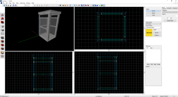Image resolution: width=178 pixels, height=97 pixels.
Task: Switch selection mode to Solids
Action: pyautogui.click(x=153, y=15)
